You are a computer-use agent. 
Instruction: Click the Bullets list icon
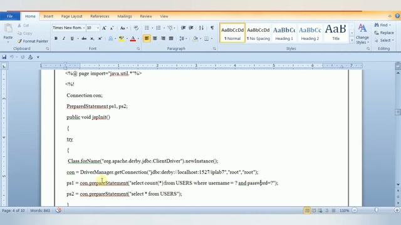pos(147,27)
